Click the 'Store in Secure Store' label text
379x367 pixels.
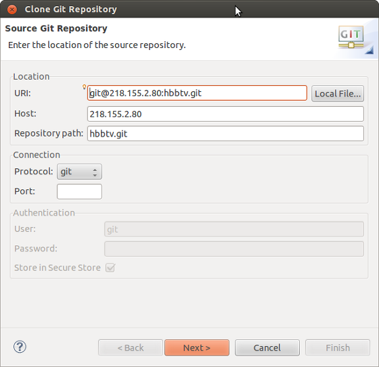click(x=58, y=268)
